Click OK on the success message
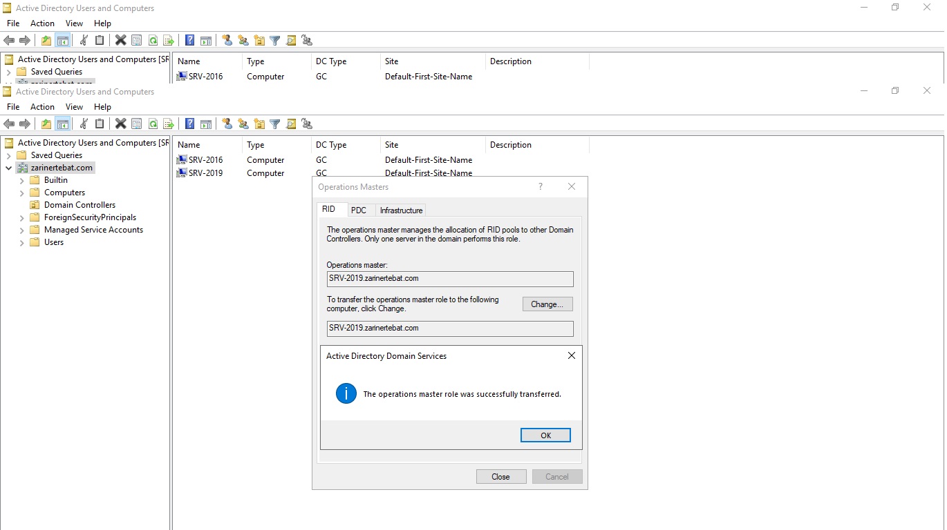The image size is (947, 530). coord(545,435)
